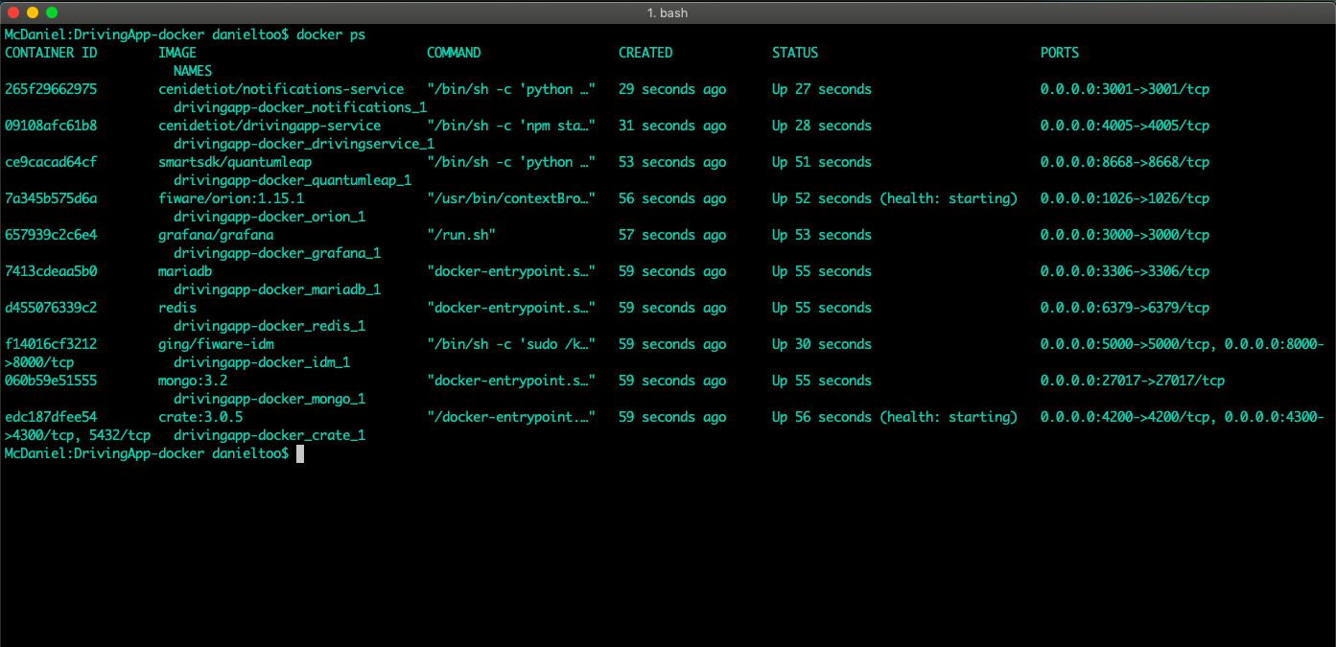Click name drivingapp-docker_quantumleap_1
Viewport: 1336px width, 647px height.
tap(293, 180)
